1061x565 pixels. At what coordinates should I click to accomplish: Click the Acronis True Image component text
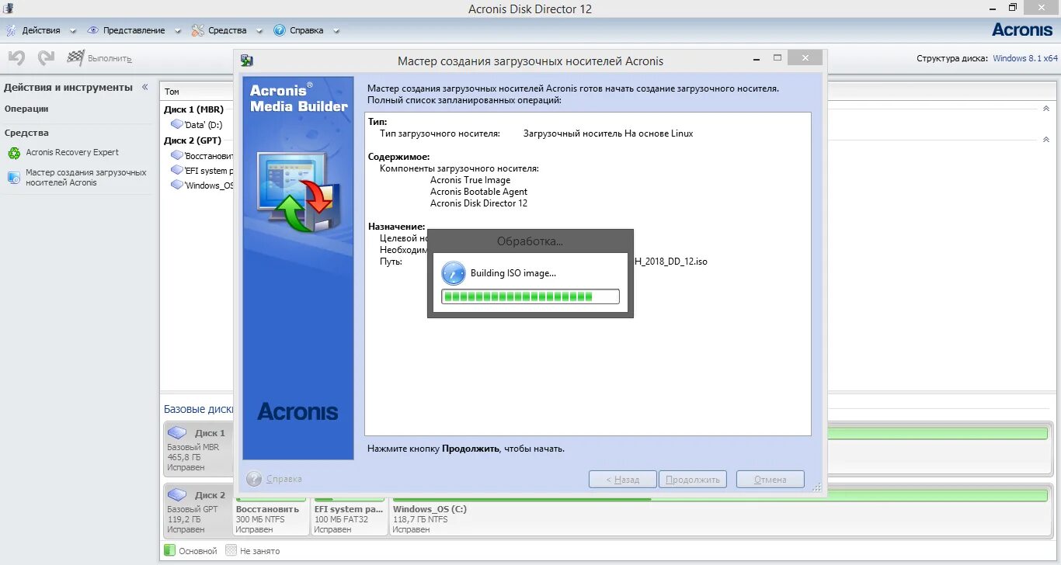coord(471,180)
